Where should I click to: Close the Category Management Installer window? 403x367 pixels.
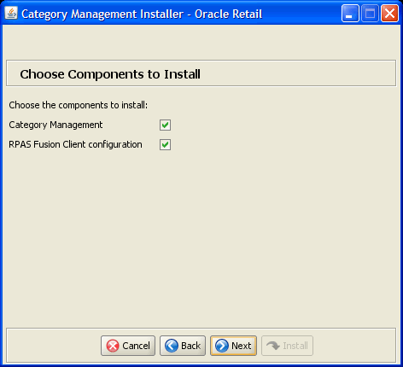click(x=389, y=14)
